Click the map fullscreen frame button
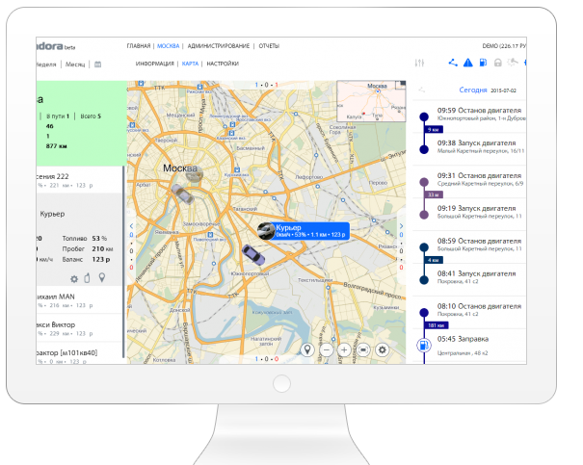The width and height of the screenshot is (583, 465). point(363,349)
